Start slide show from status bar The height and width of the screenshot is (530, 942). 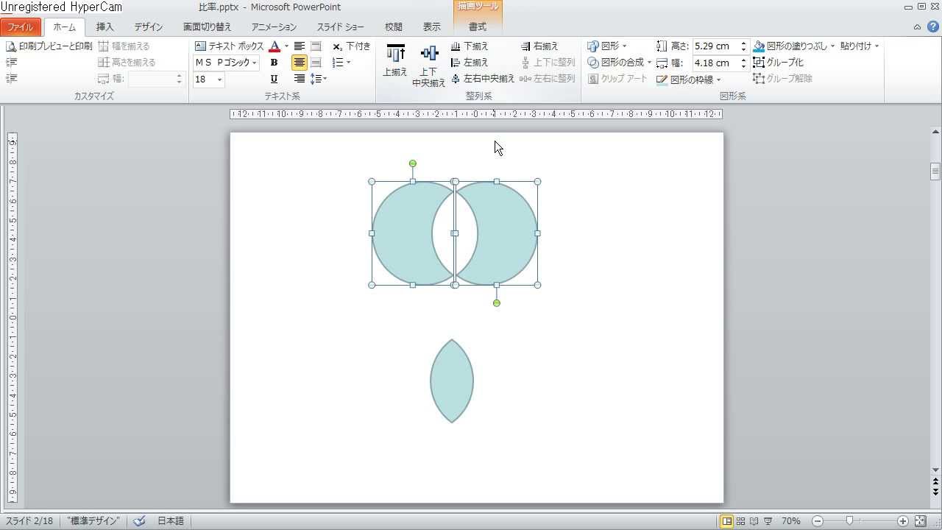tap(768, 521)
